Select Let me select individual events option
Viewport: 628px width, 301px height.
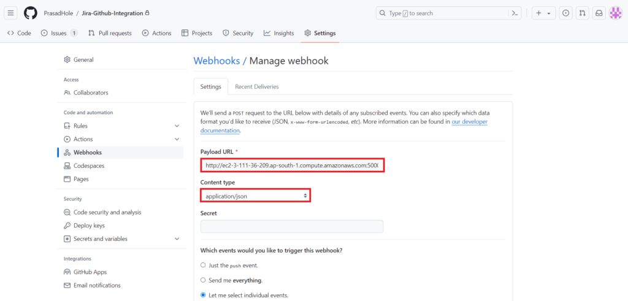pos(203,295)
